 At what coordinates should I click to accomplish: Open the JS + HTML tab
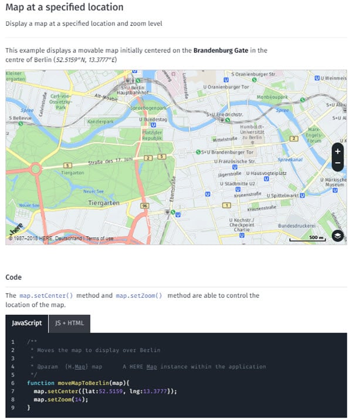coord(69,322)
